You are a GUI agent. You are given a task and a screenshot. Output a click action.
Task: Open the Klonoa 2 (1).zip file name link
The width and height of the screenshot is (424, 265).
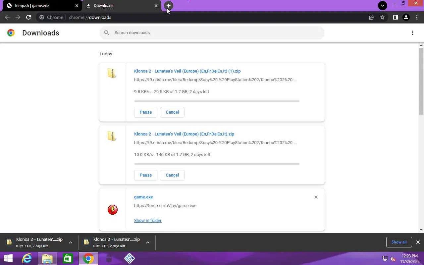tap(187, 71)
